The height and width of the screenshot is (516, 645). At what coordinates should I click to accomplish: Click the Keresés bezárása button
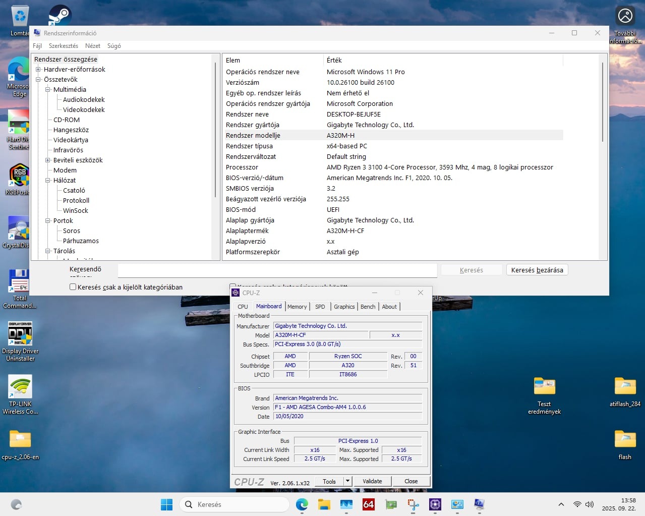coord(537,270)
